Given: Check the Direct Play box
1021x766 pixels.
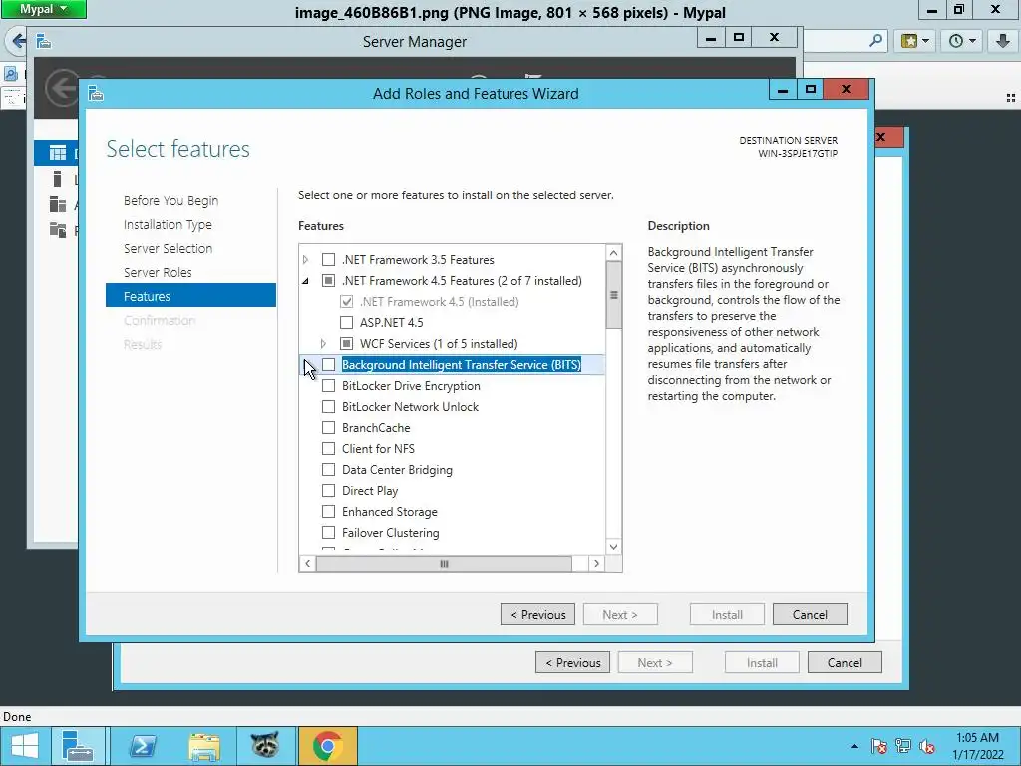Looking at the screenshot, I should coord(329,490).
